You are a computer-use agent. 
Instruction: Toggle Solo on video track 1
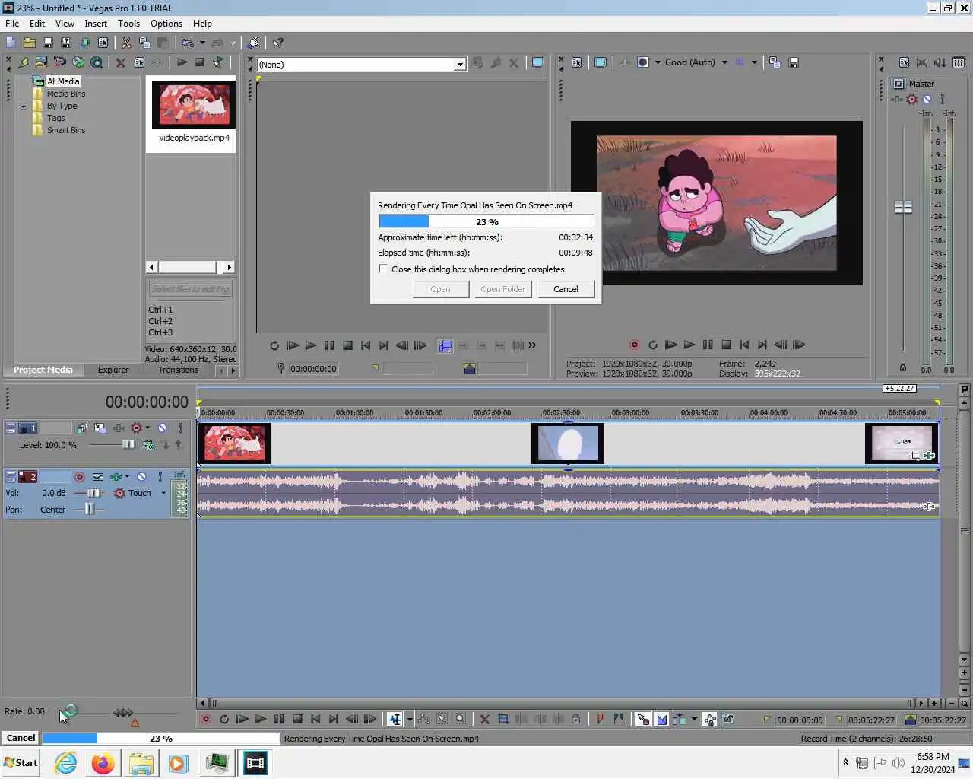click(180, 428)
